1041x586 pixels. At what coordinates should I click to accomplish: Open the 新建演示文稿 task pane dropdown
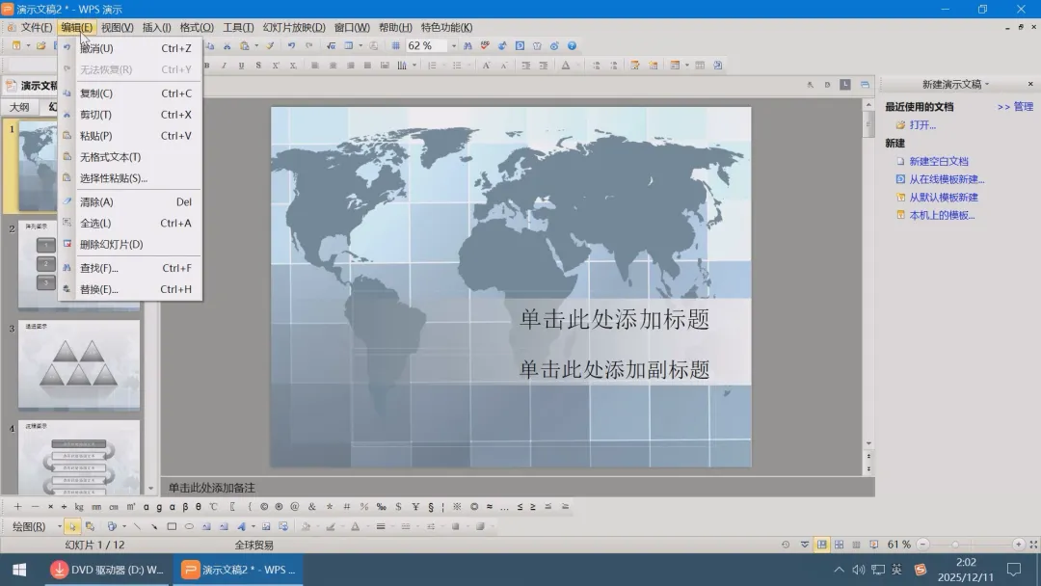click(x=987, y=84)
